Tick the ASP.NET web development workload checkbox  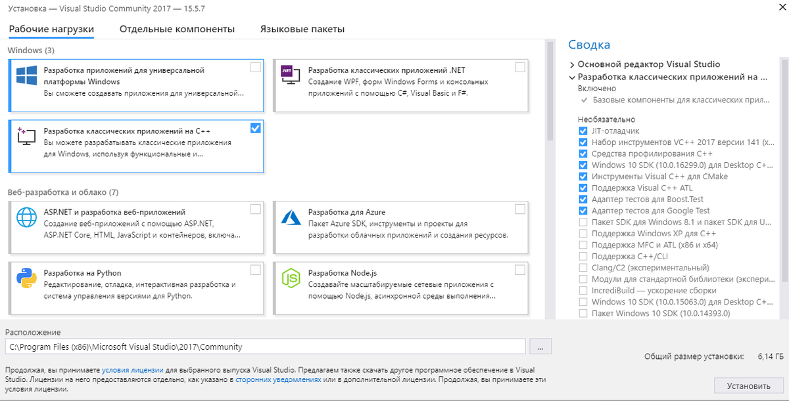(255, 209)
